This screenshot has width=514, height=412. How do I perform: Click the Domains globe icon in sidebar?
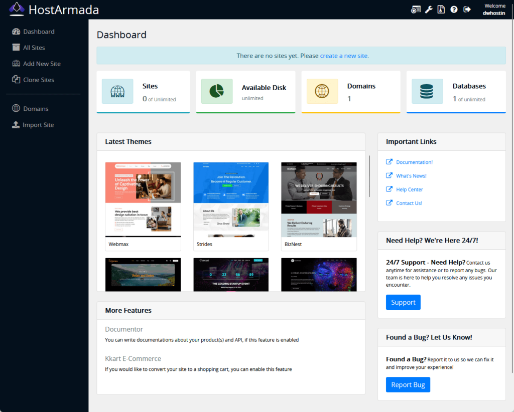point(16,108)
